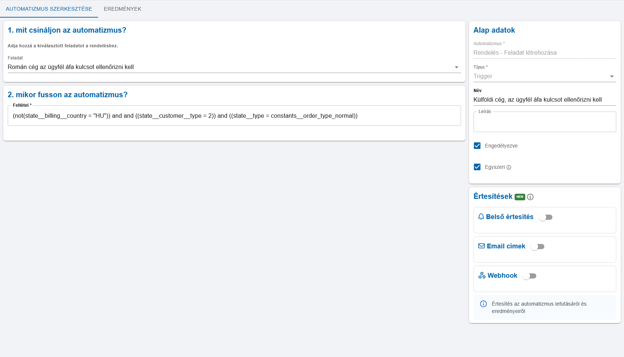Click the Automatizmus name field

coord(545,53)
